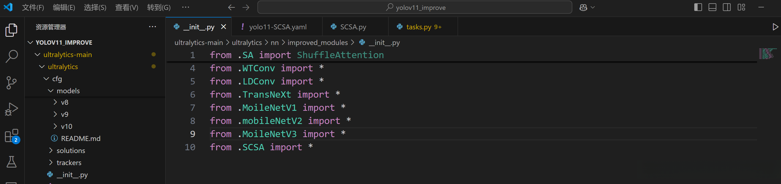Toggle the primary side bar visibility
Image resolution: width=781 pixels, height=184 pixels.
tap(698, 7)
